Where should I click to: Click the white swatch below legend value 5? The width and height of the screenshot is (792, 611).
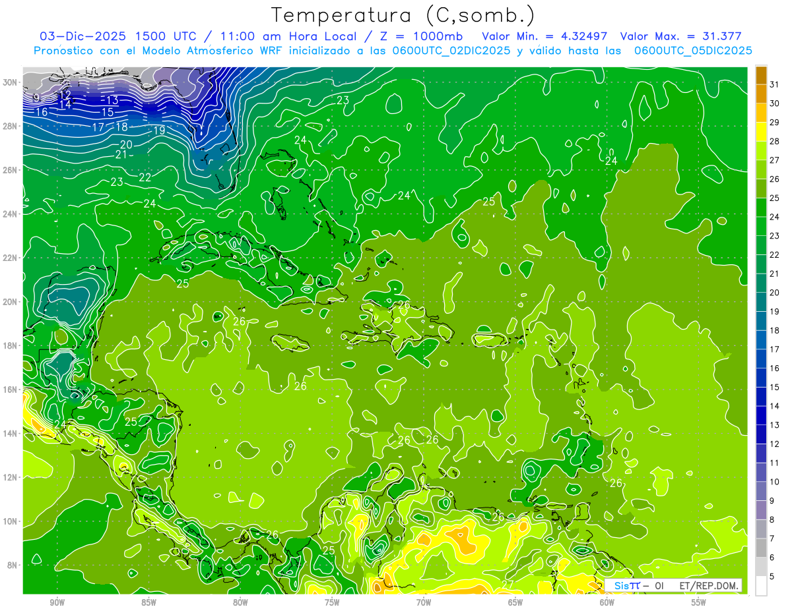(x=761, y=586)
